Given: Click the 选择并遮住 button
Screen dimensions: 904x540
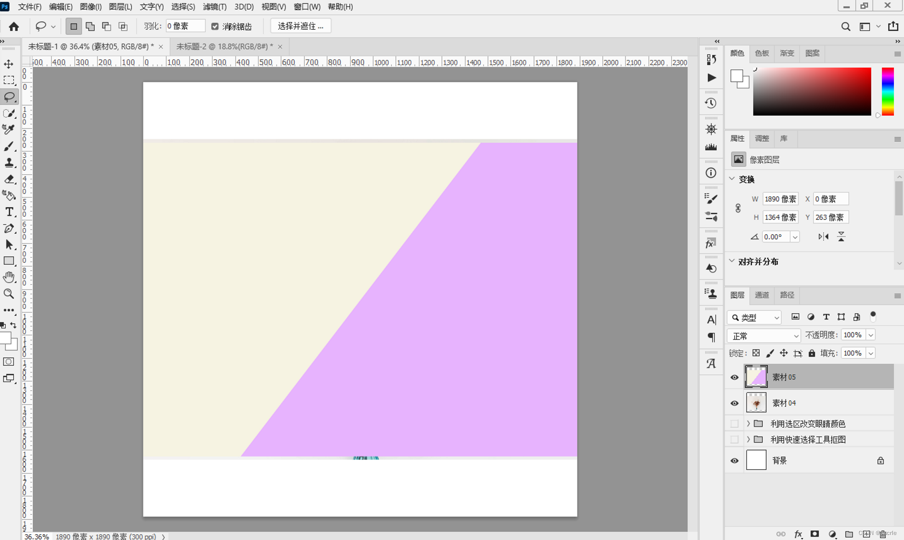Looking at the screenshot, I should pyautogui.click(x=301, y=26).
